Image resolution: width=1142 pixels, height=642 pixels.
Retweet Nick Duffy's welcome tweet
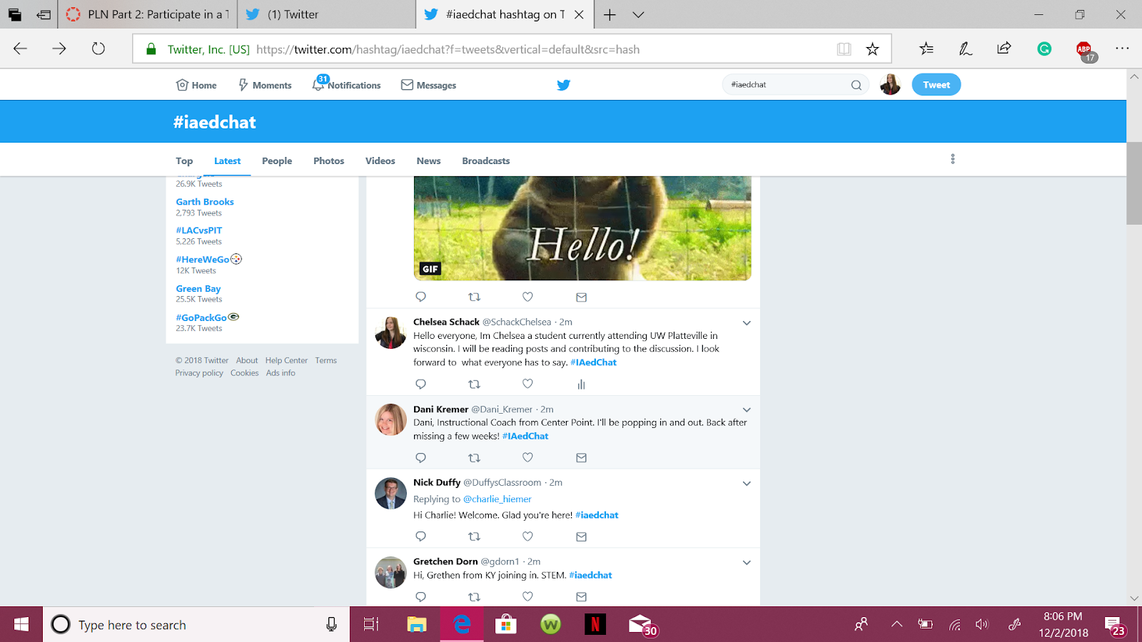coord(474,536)
